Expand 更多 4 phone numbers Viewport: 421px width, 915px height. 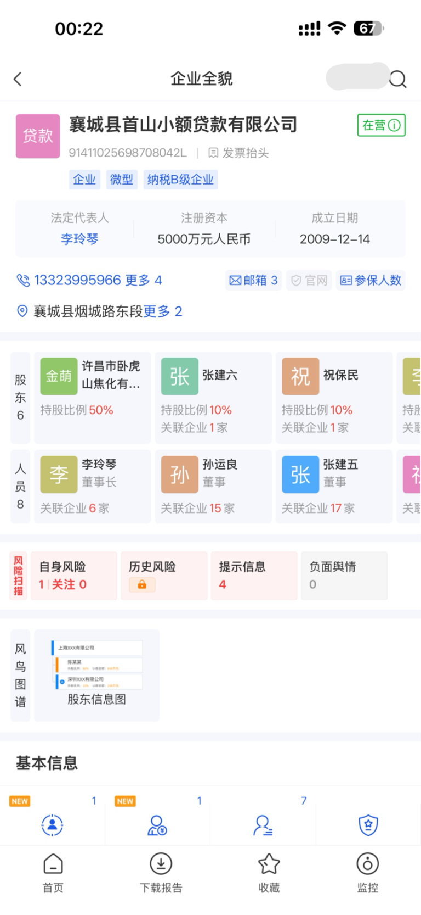tap(144, 280)
